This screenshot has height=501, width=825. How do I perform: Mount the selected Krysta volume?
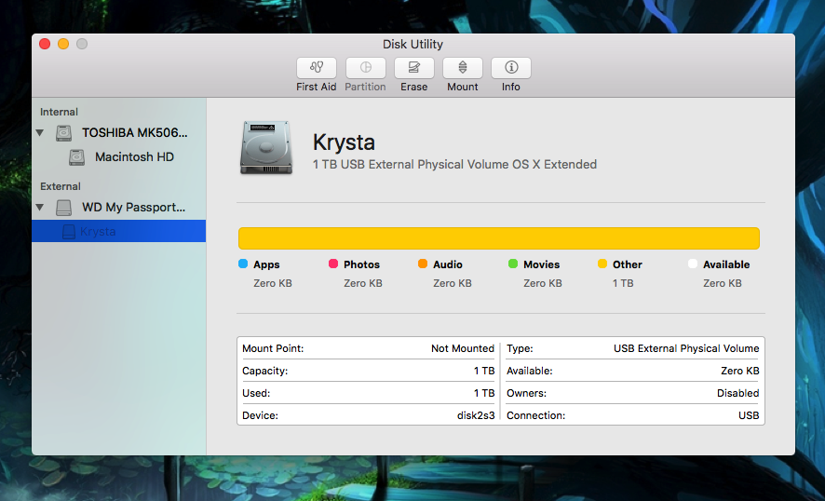[x=462, y=68]
